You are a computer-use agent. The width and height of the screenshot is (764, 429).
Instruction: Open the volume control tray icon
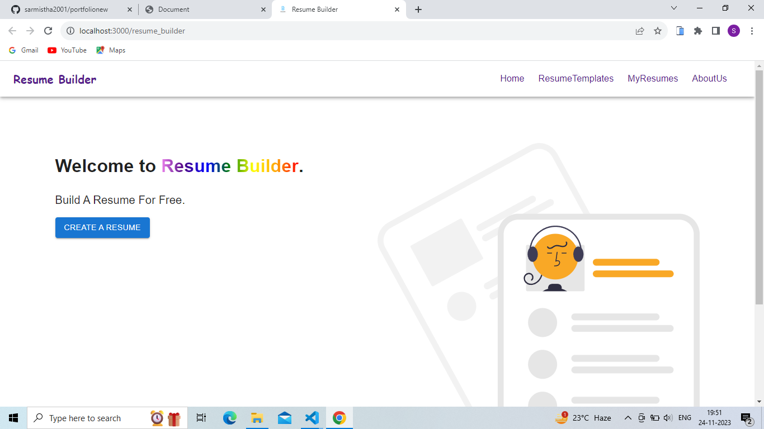click(x=668, y=418)
